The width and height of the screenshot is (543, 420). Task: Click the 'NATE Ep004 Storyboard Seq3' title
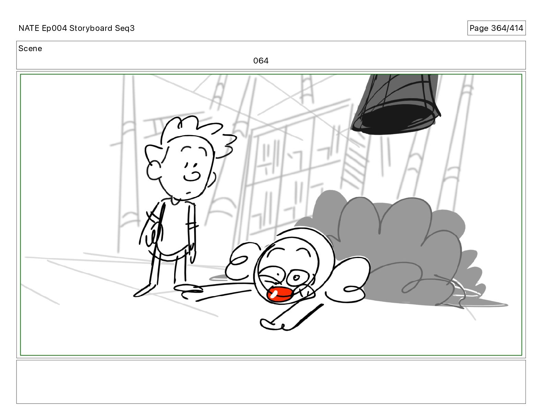coord(76,28)
